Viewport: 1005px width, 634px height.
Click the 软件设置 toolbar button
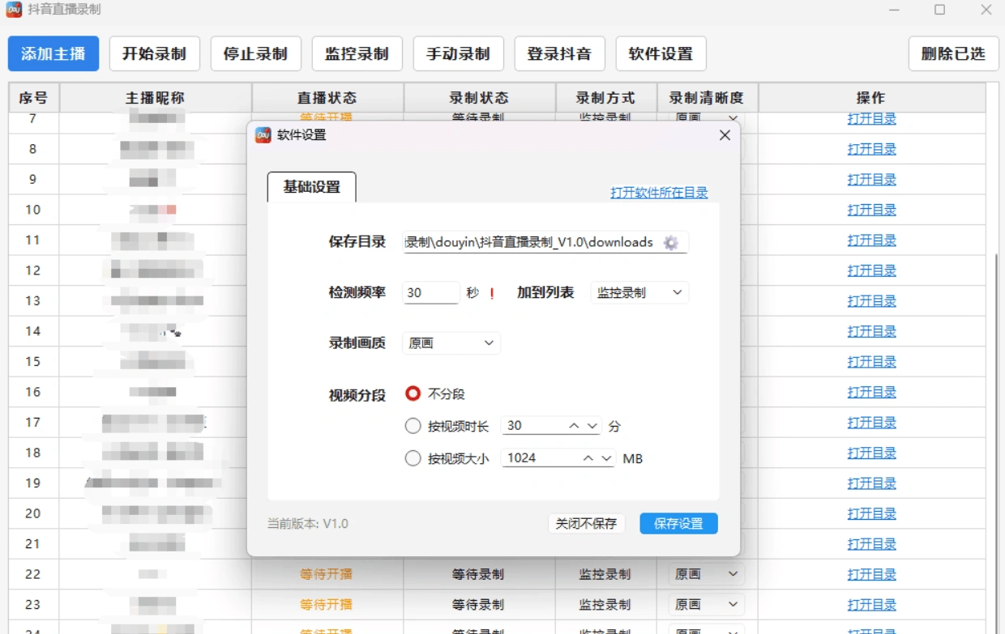point(661,54)
